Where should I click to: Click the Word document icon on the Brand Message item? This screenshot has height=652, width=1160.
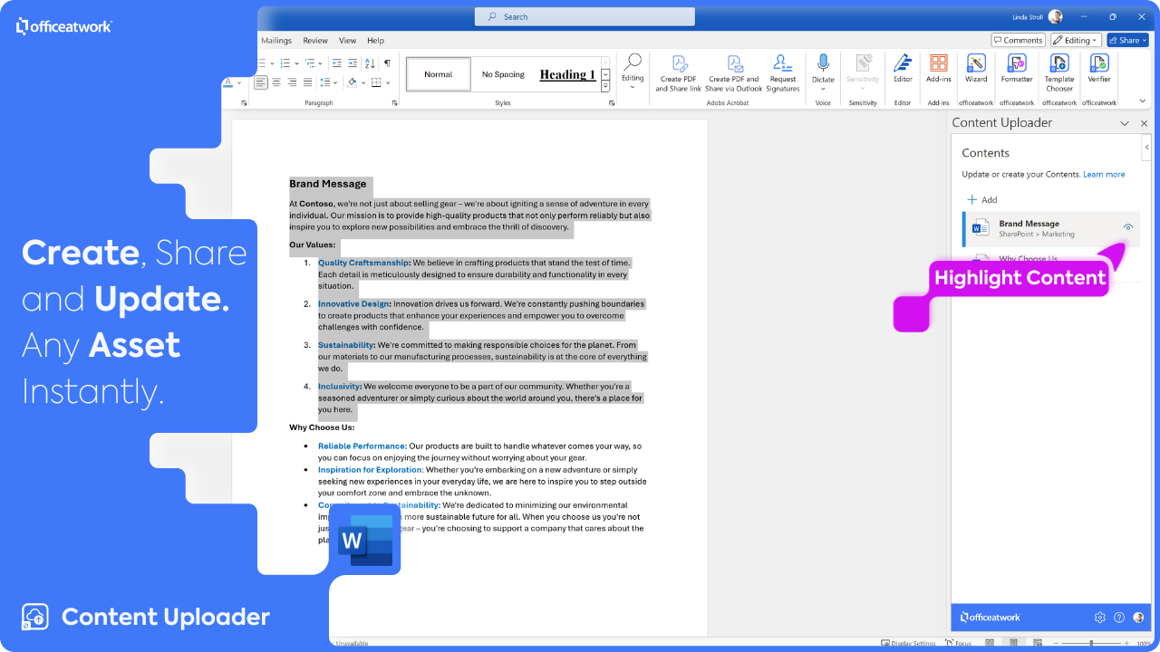coord(981,228)
